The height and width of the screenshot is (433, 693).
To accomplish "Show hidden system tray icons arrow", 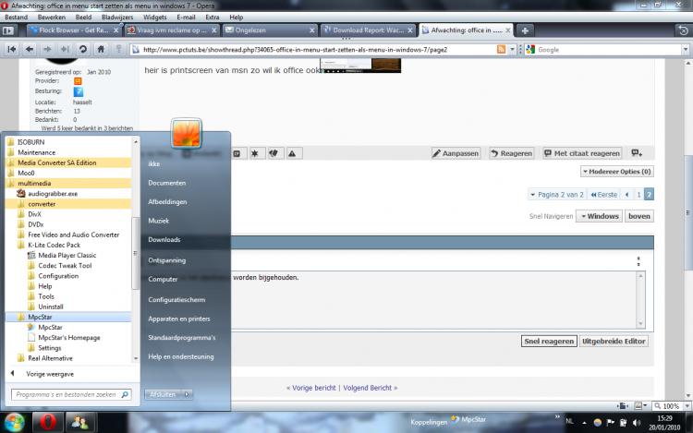I will [x=584, y=423].
